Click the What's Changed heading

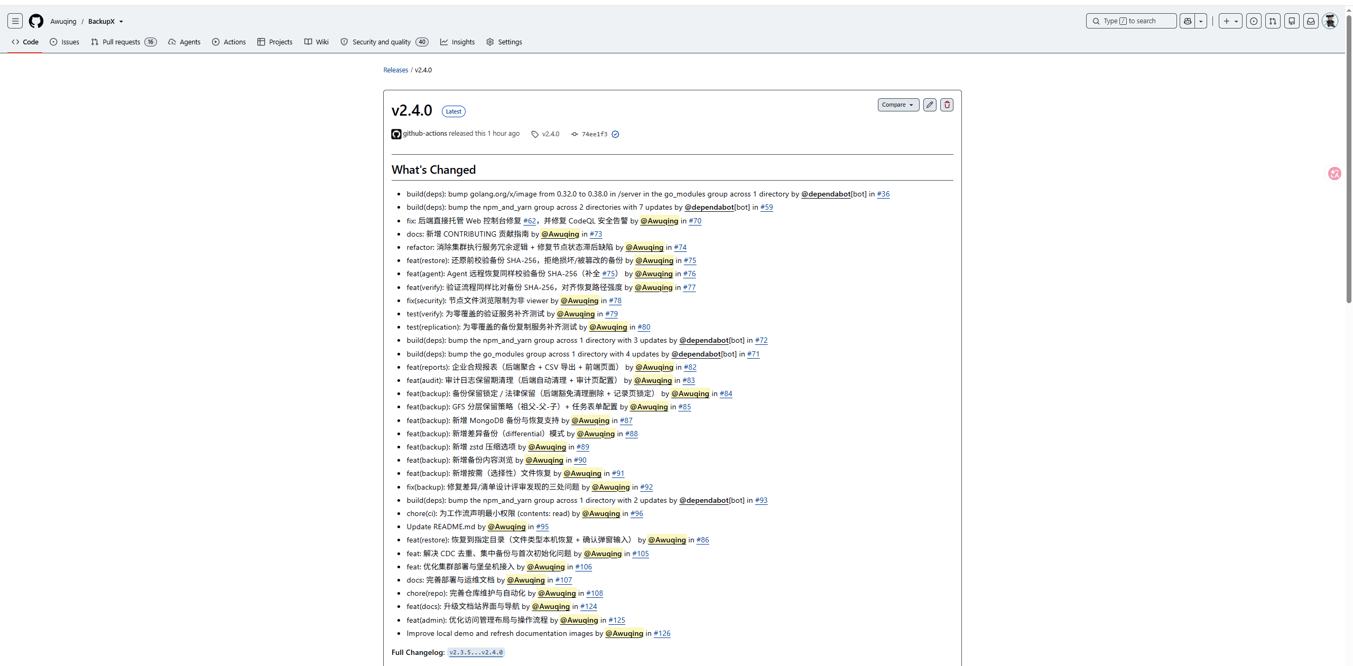(x=433, y=170)
